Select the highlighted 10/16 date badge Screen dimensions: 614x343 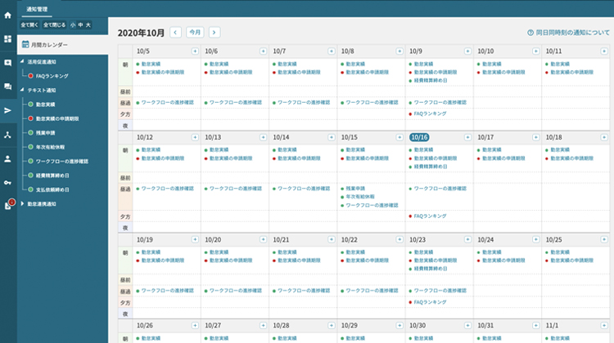(419, 137)
